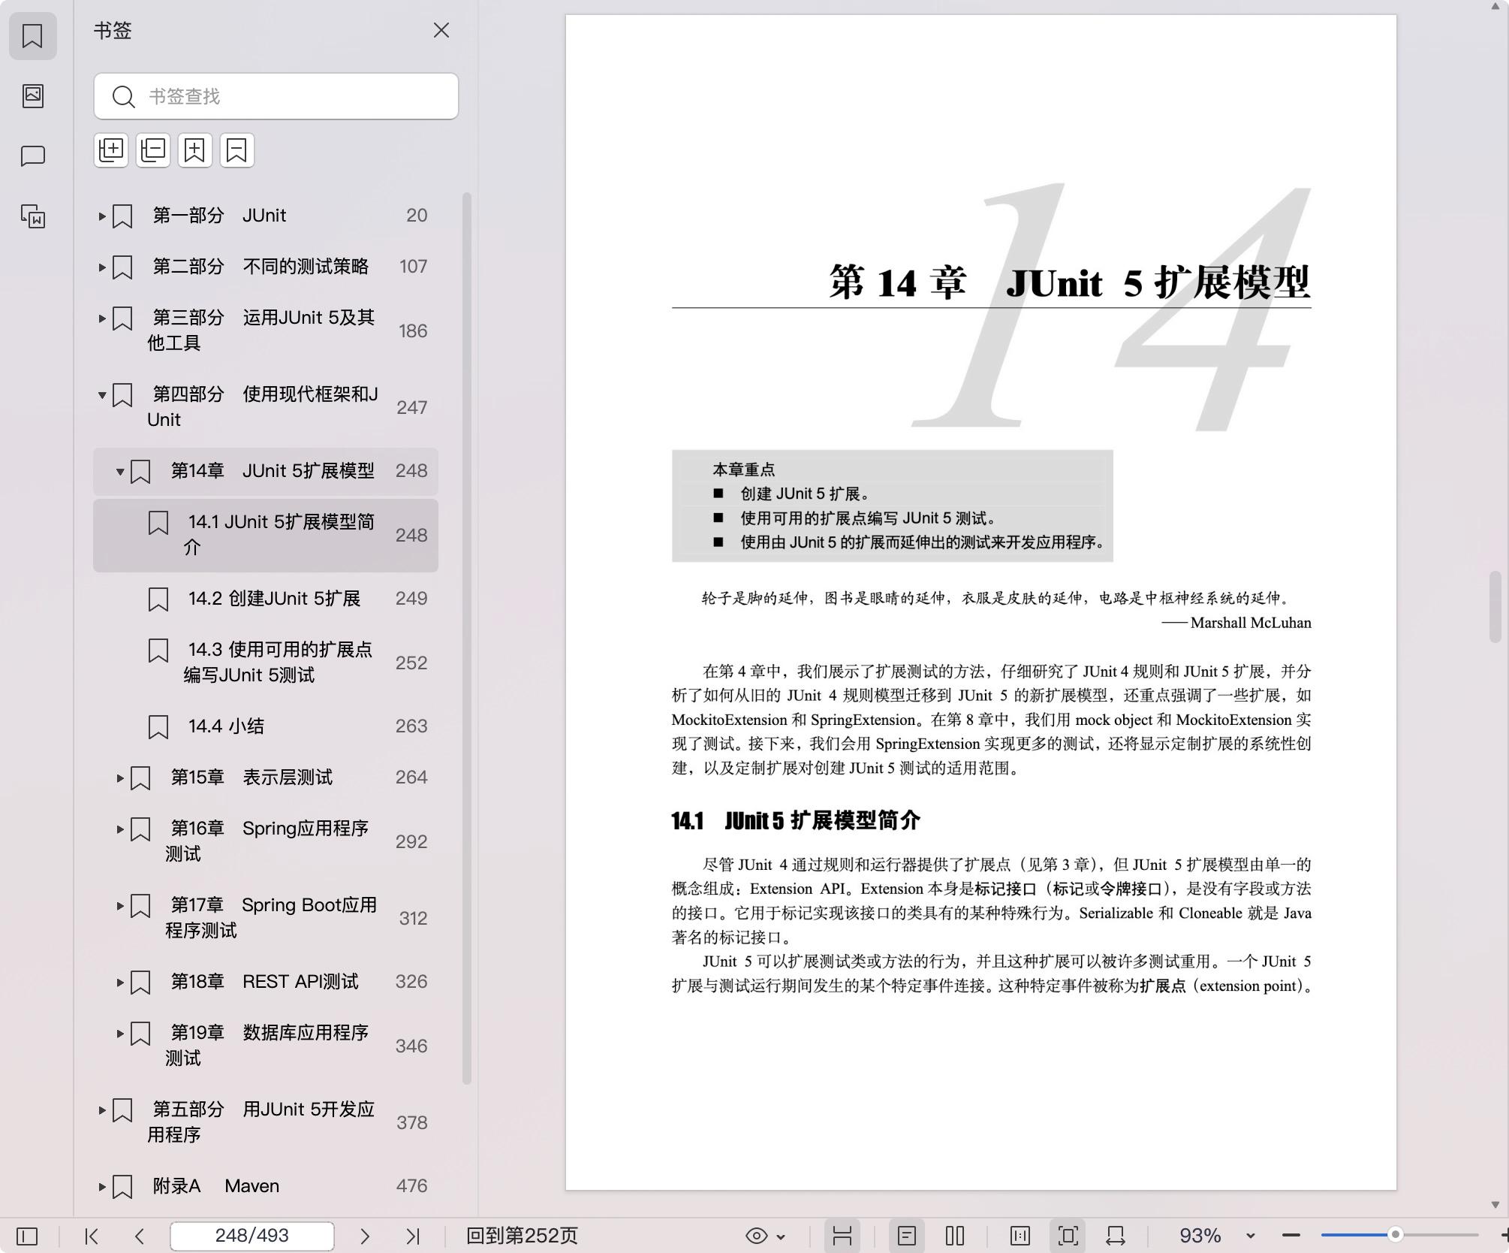Collapse all bookmarks icon
The height and width of the screenshot is (1253, 1509).
(x=153, y=150)
